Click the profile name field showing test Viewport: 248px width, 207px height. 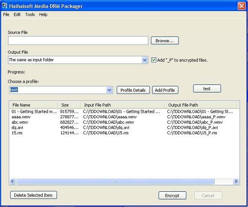(58, 90)
